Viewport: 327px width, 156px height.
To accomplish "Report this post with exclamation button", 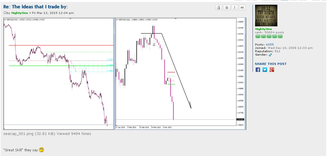I will (235, 8).
